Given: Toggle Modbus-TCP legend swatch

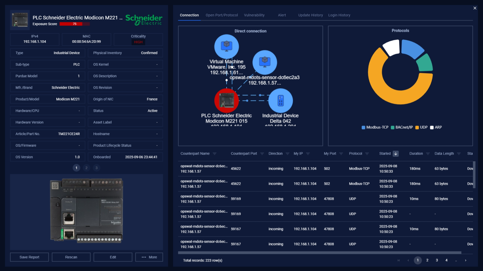Looking at the screenshot, I should (x=363, y=127).
